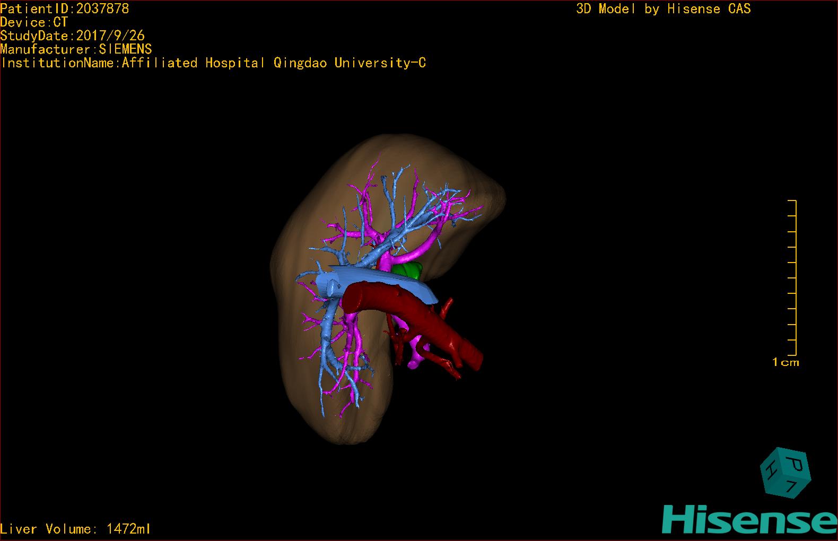This screenshot has height=541, width=838.
Task: Click the Device:CT label
Action: point(34,22)
